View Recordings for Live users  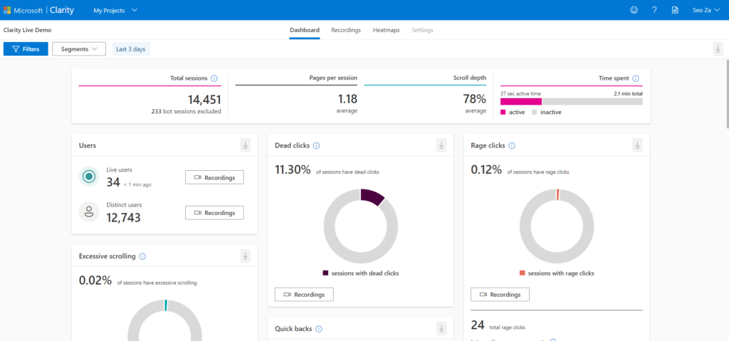214,177
